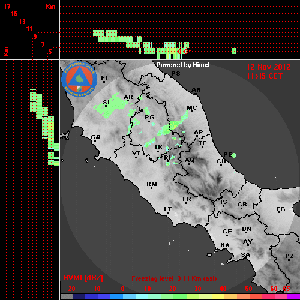Click the altitude label 5

50,52
